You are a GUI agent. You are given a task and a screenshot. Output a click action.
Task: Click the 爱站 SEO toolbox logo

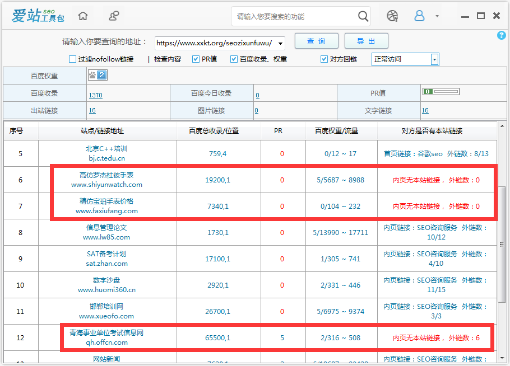[x=38, y=16]
